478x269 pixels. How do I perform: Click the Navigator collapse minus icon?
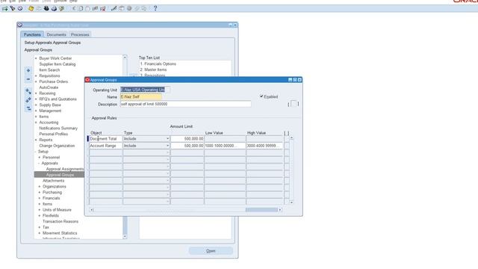28,79
